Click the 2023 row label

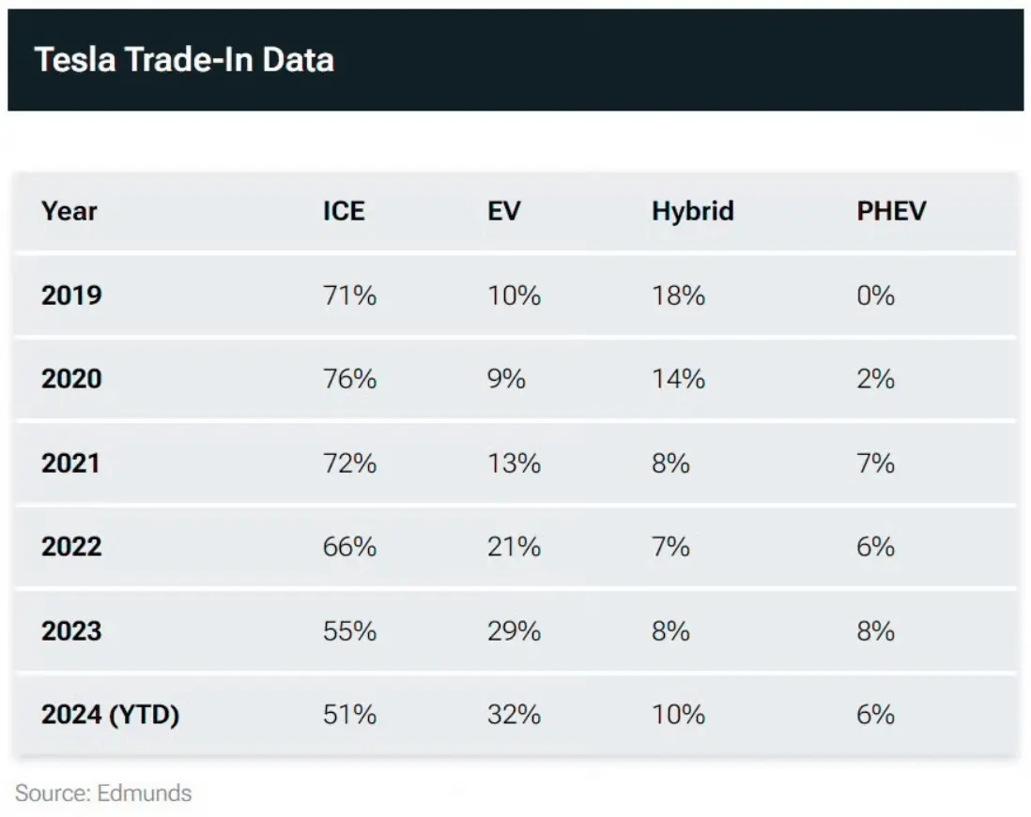coord(71,630)
